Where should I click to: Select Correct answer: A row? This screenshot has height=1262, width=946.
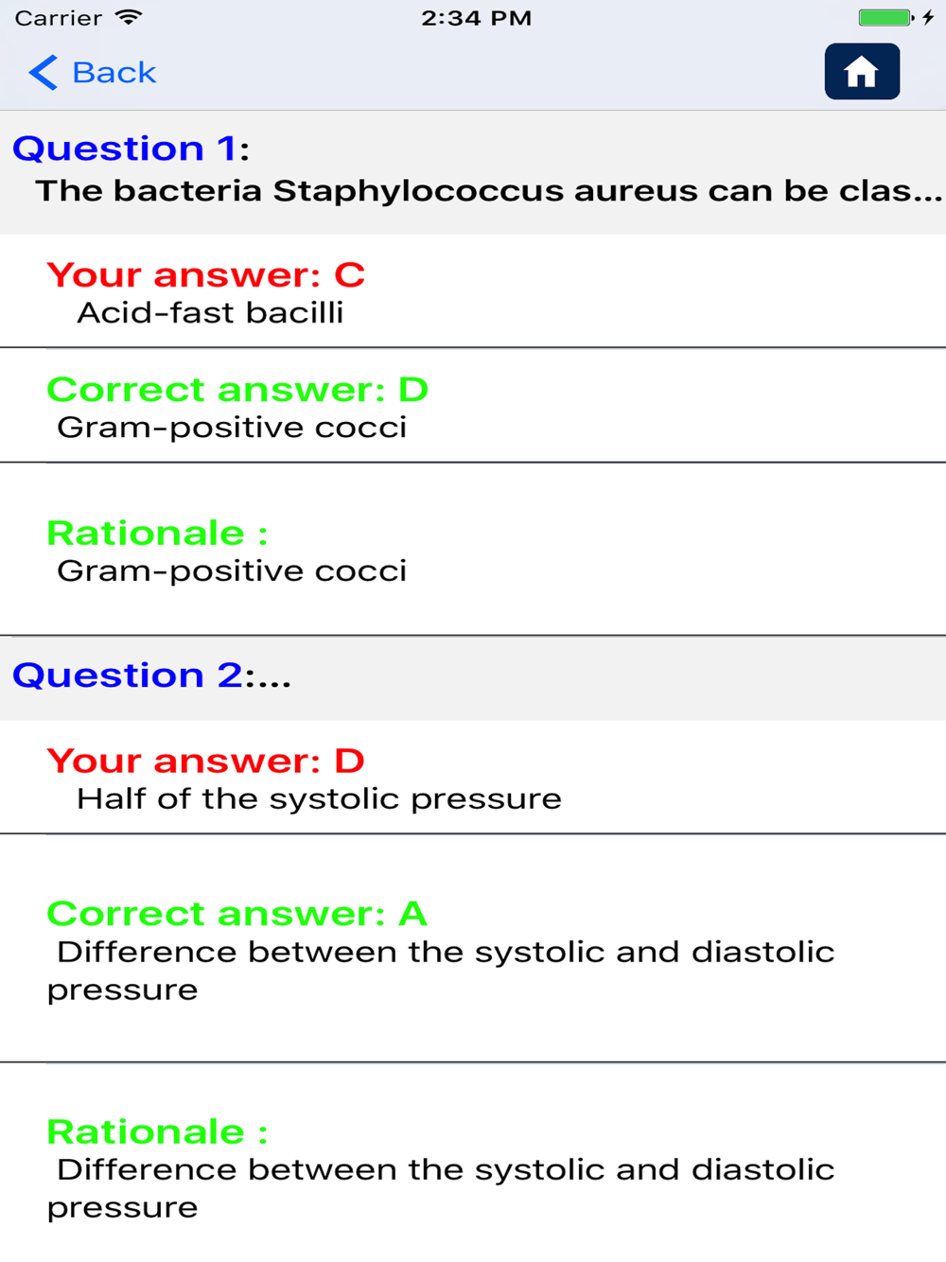click(473, 949)
